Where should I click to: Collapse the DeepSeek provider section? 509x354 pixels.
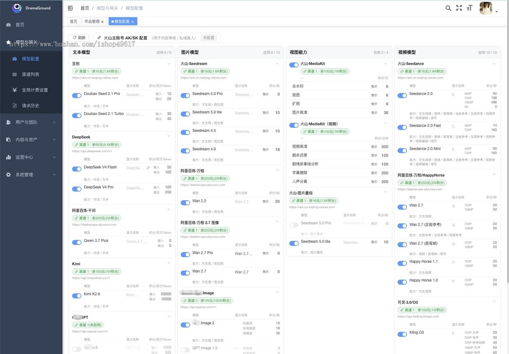click(x=169, y=137)
